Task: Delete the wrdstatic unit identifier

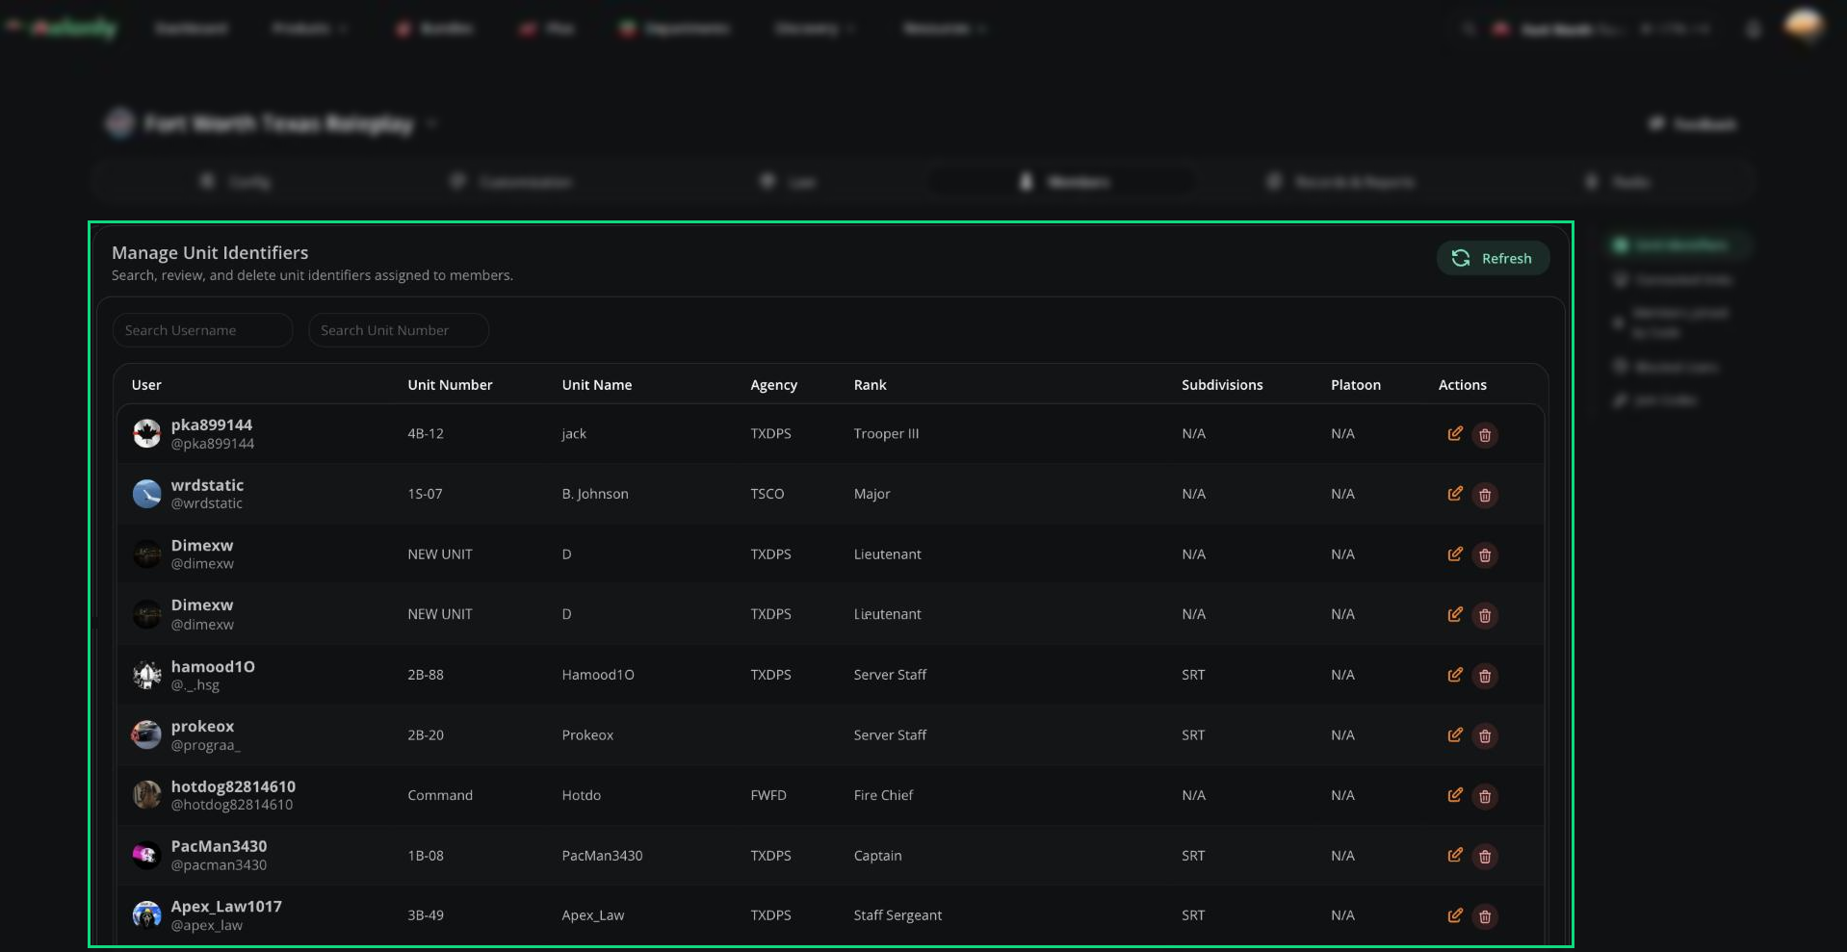Action: click(1485, 495)
